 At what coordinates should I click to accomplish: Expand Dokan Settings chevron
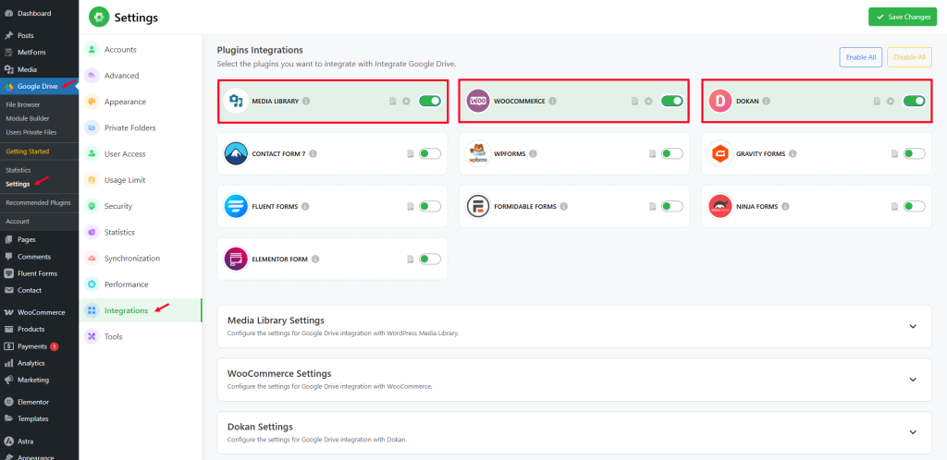(913, 432)
